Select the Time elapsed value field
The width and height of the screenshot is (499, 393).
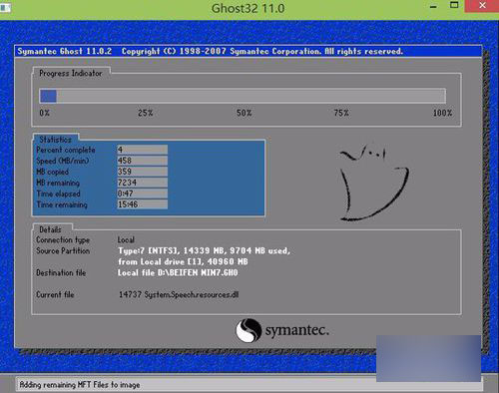[142, 194]
